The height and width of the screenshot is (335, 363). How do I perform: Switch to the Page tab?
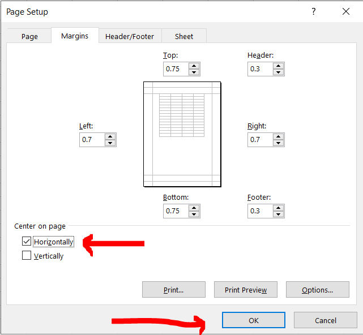pos(29,36)
